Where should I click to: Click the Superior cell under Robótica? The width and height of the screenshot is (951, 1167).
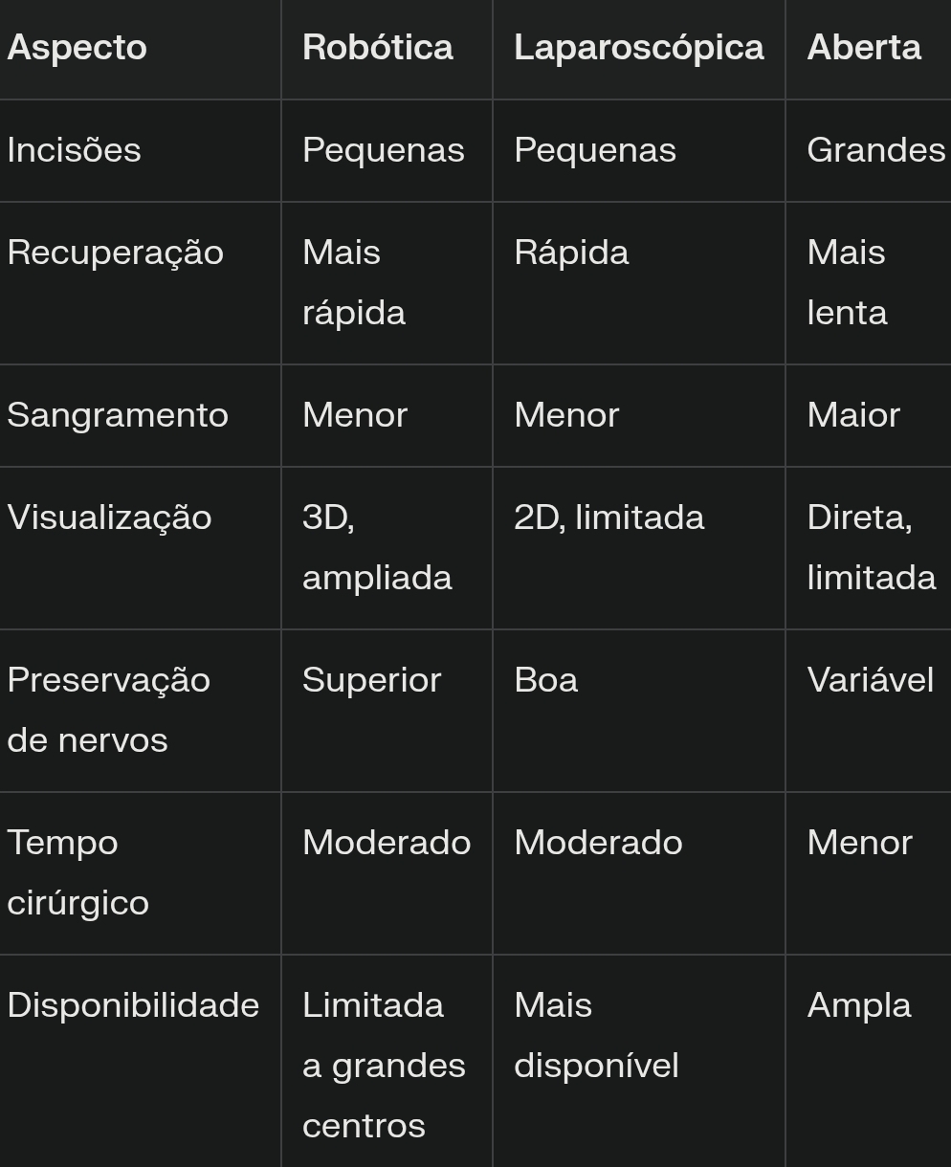[x=371, y=680]
